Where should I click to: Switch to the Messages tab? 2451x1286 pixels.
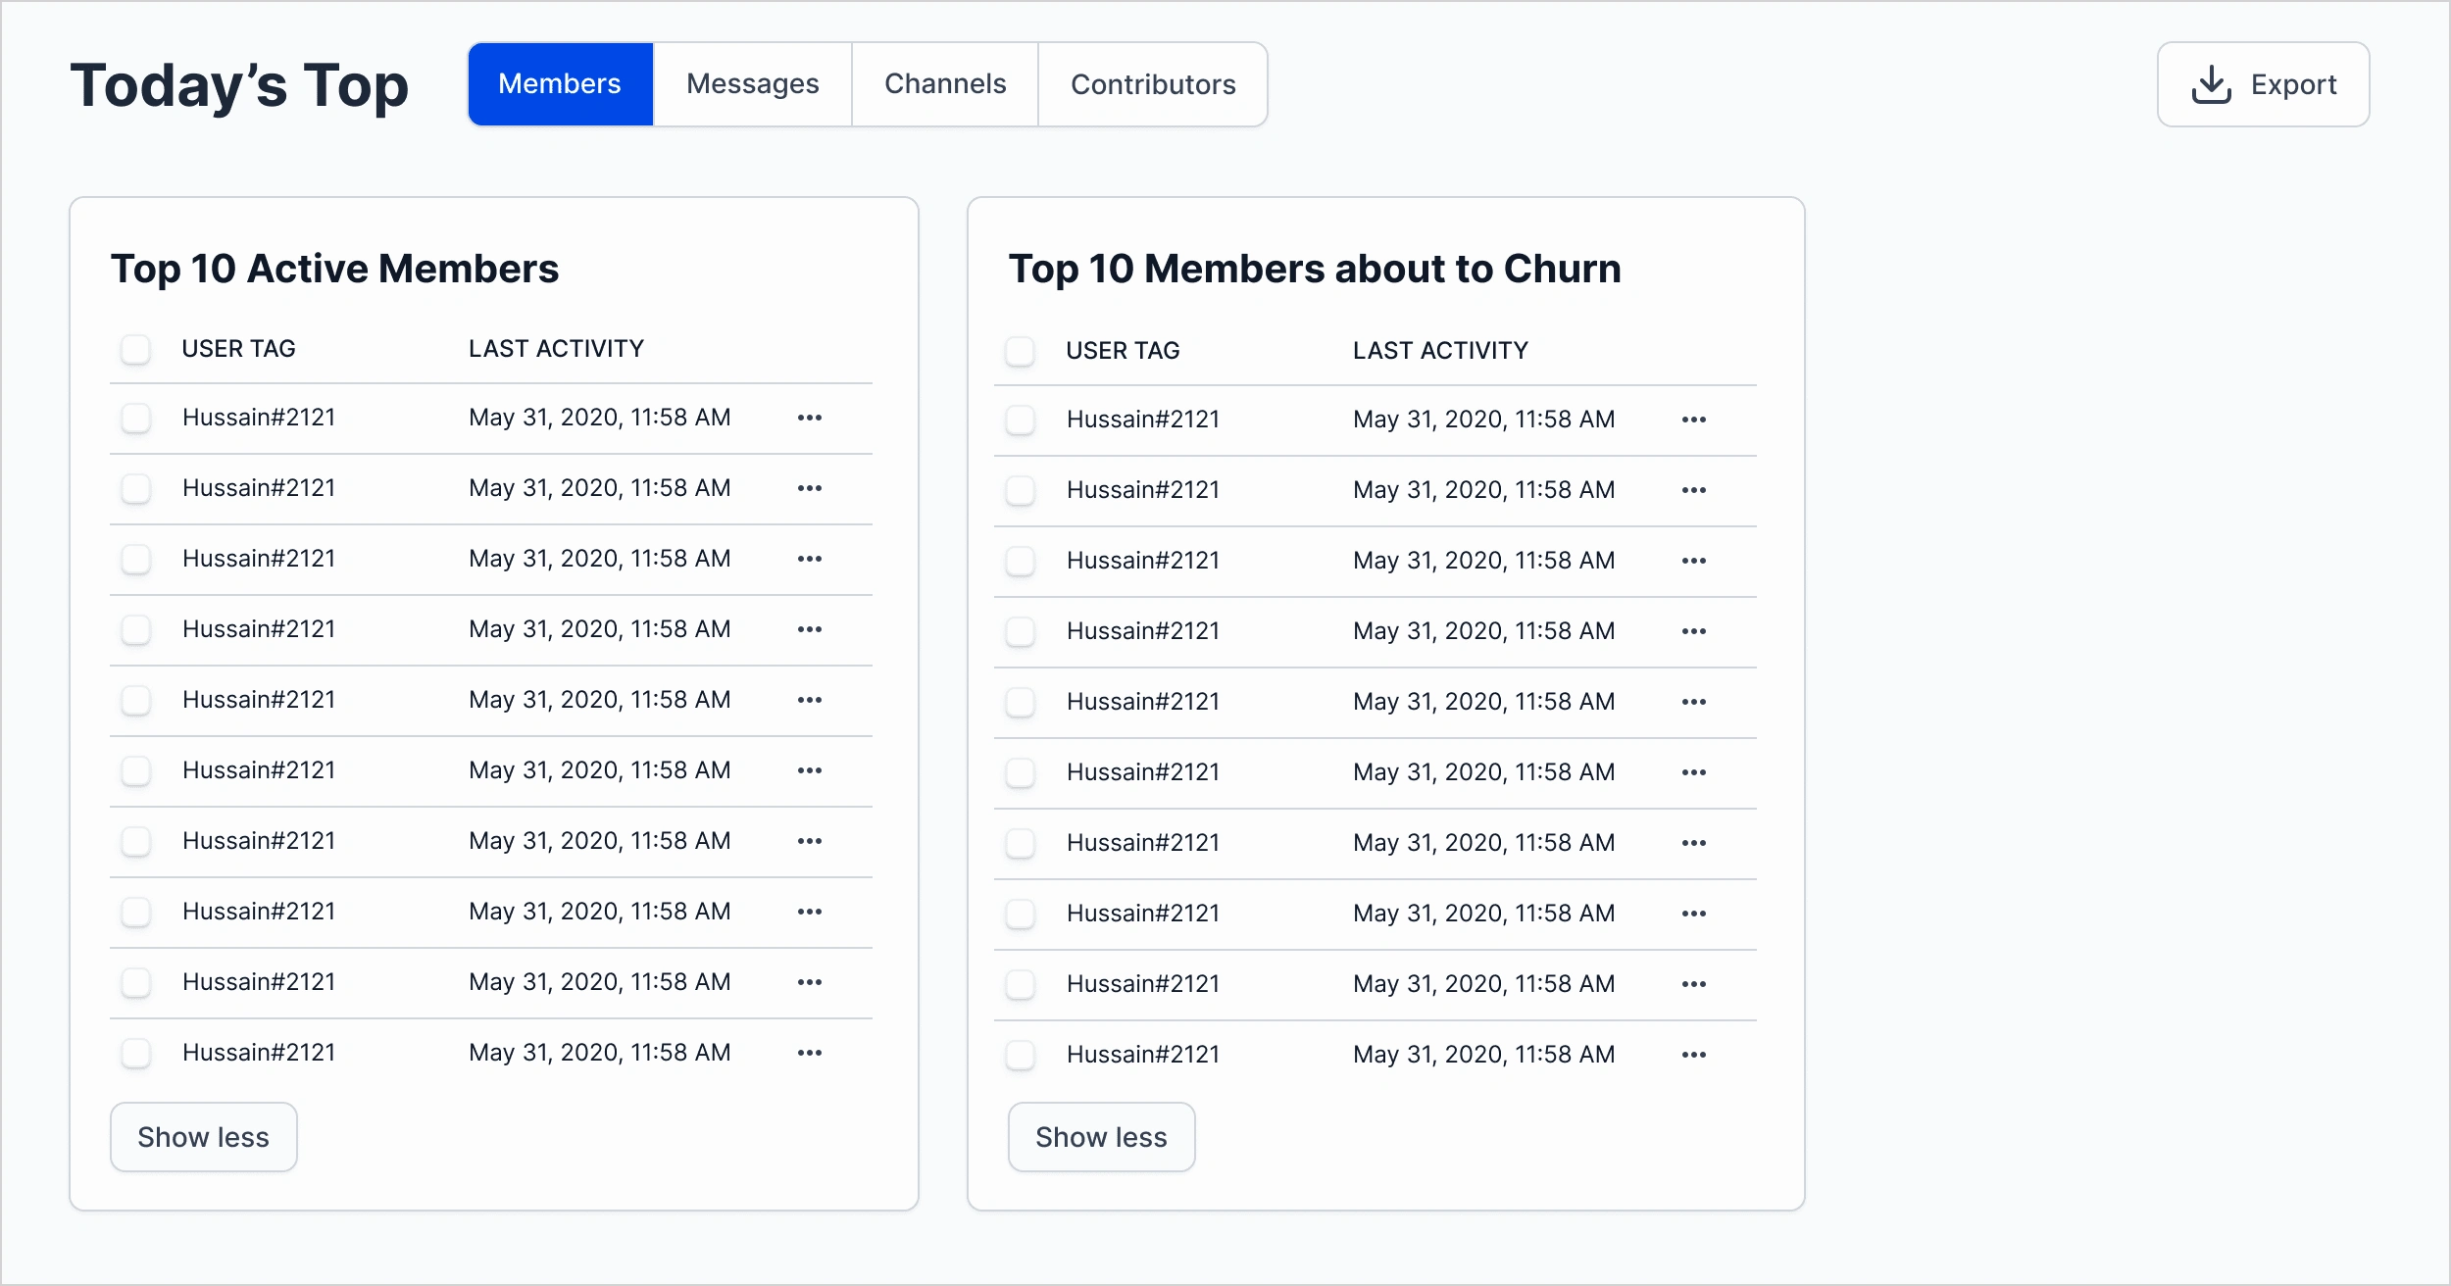(x=752, y=84)
